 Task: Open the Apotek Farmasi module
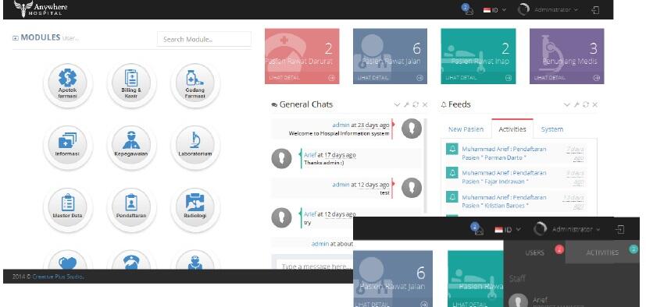(x=67, y=83)
